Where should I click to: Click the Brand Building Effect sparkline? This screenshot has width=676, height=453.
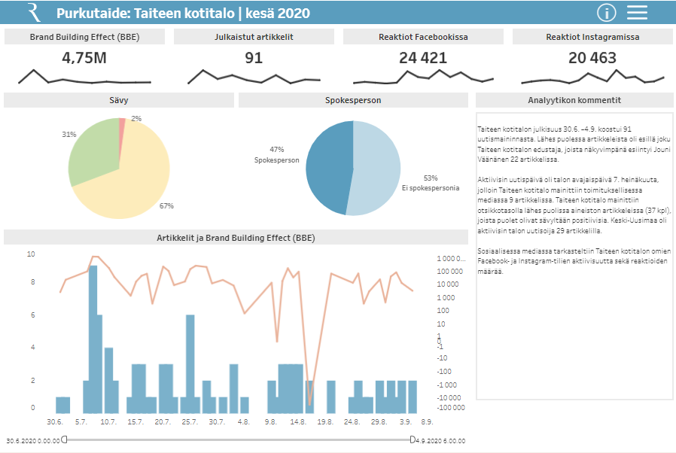[x=84, y=78]
